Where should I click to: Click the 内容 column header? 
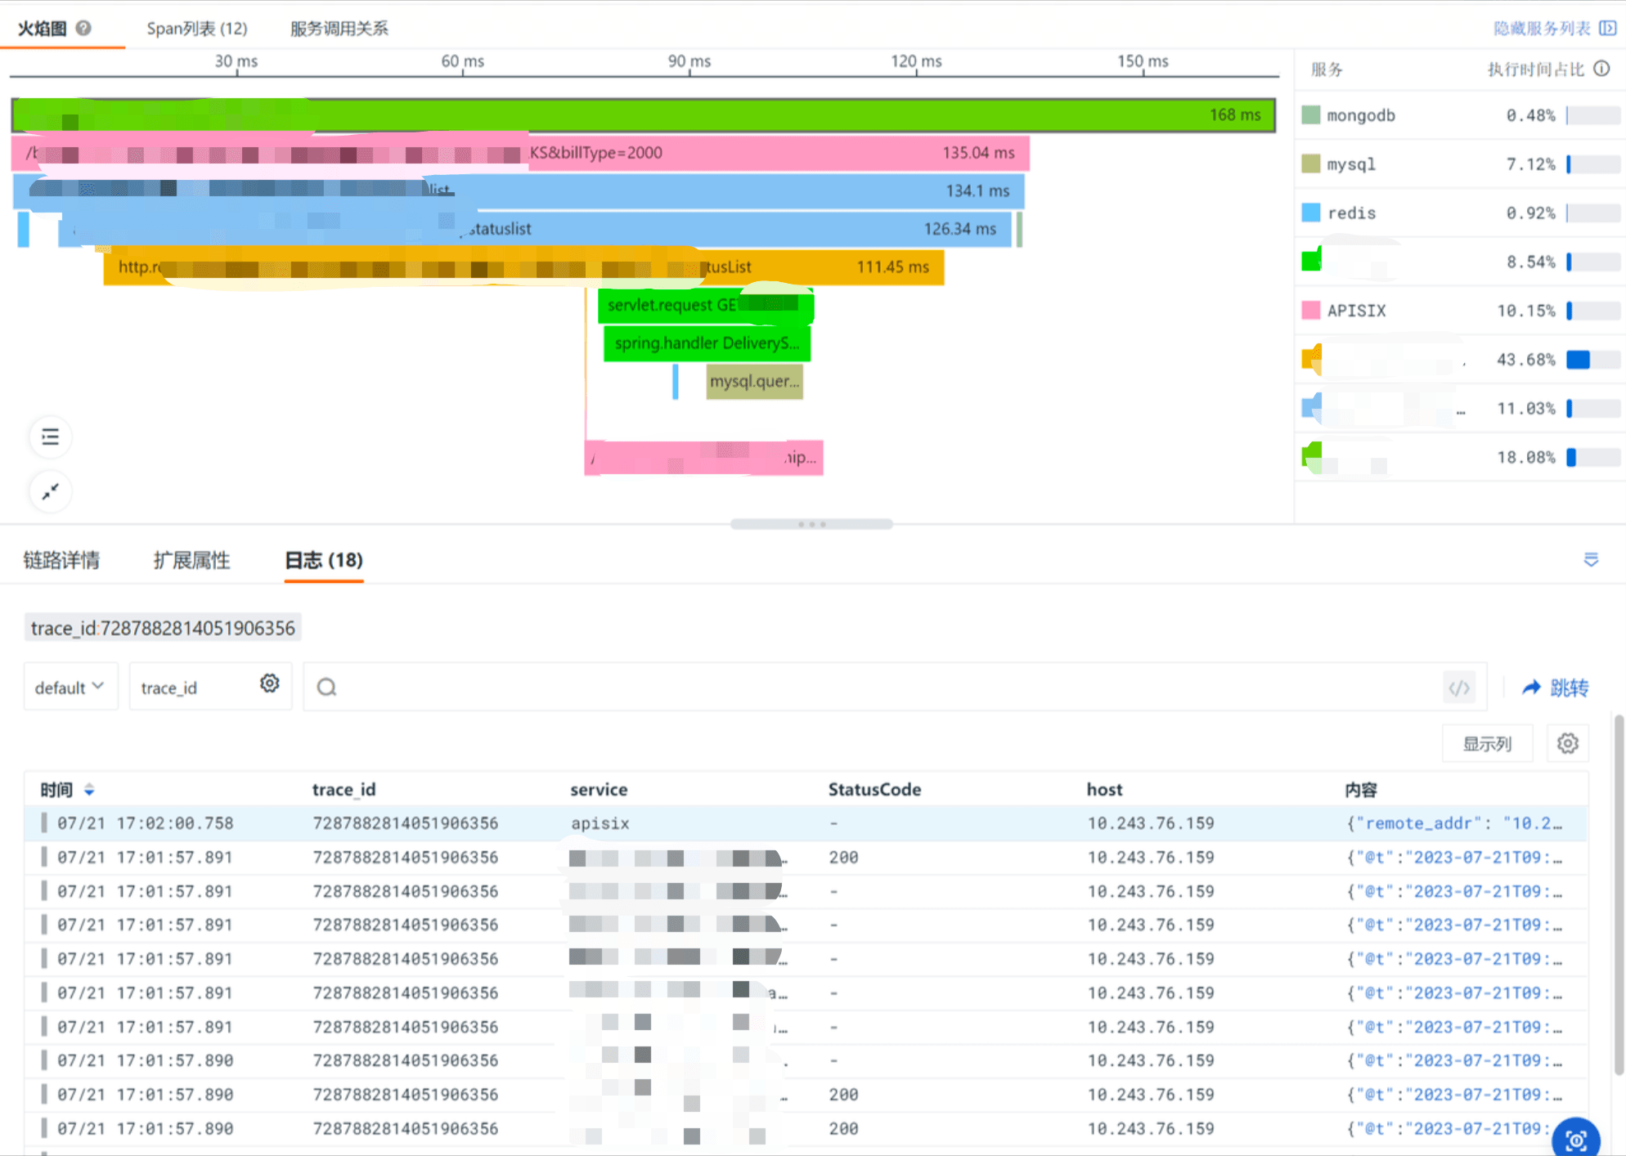[1361, 790]
